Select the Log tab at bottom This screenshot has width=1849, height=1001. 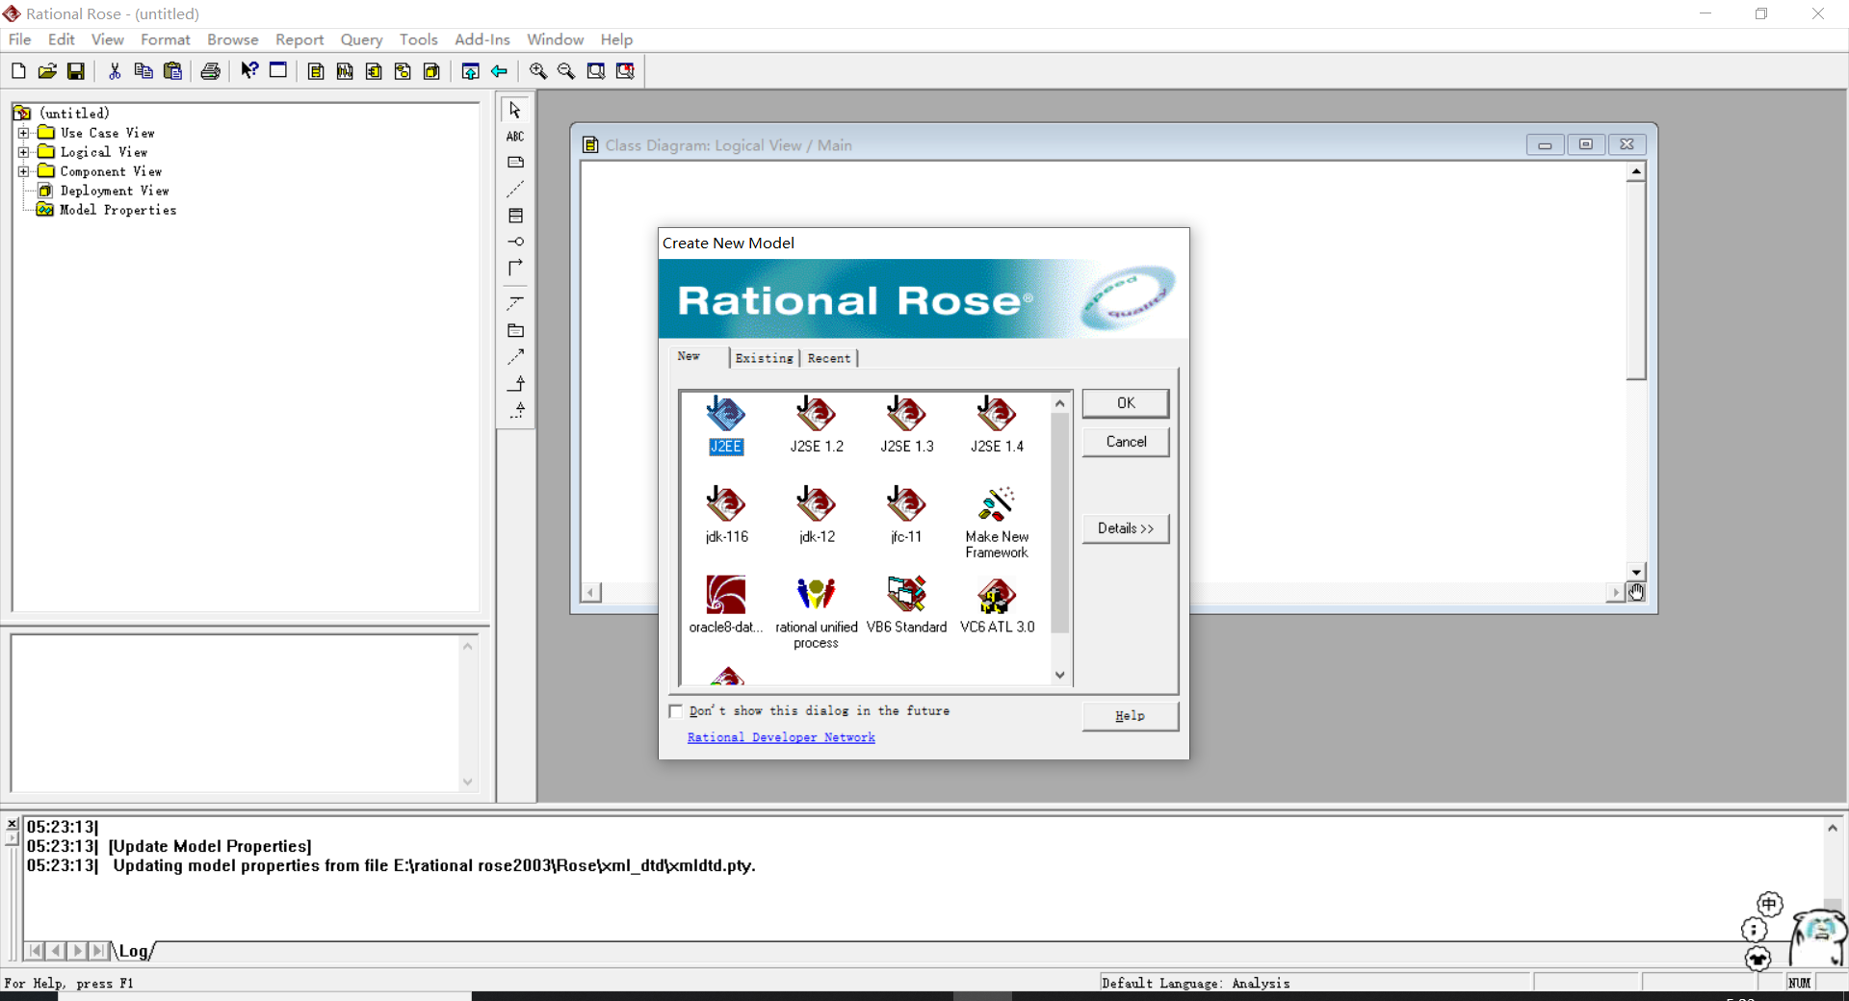134,951
